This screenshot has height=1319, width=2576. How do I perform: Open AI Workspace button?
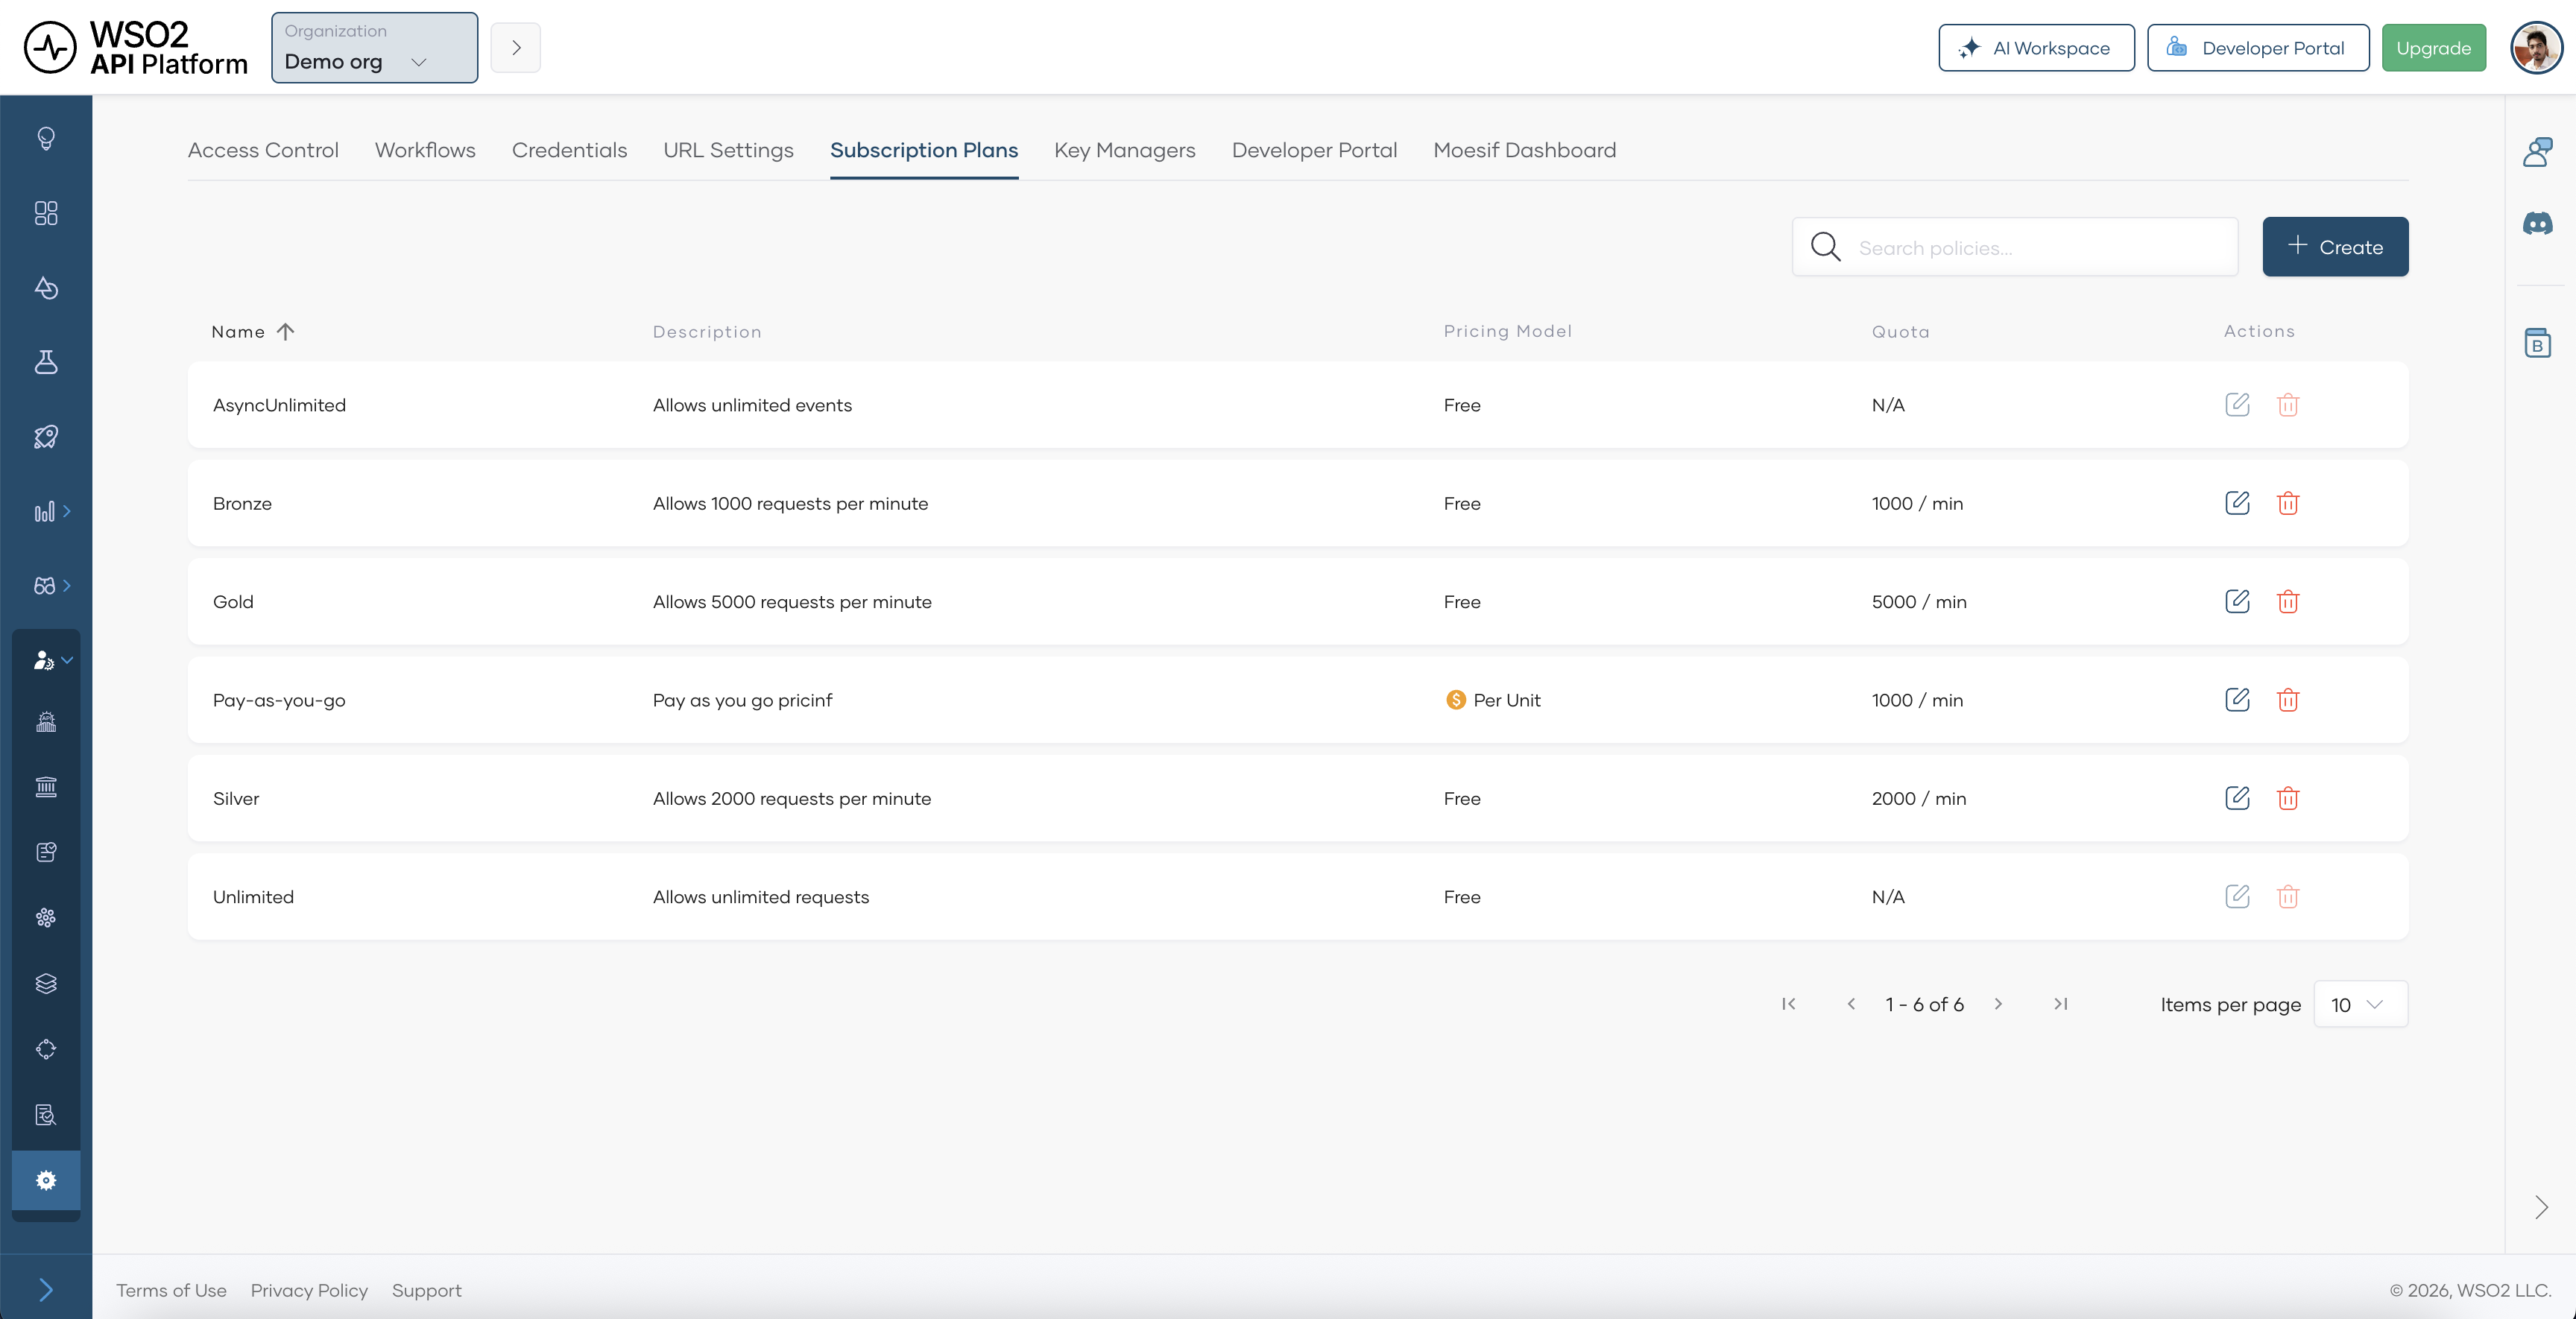tap(2036, 48)
